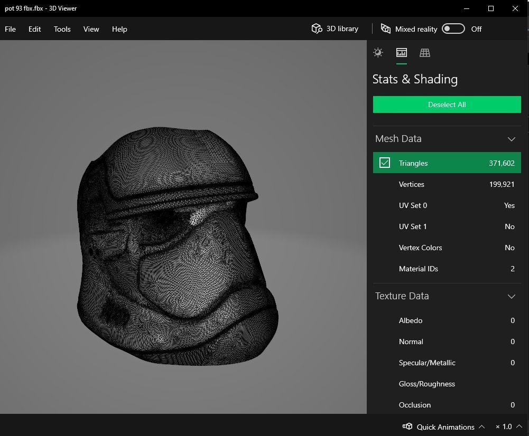The height and width of the screenshot is (436, 529).
Task: Select the Normal texture row
Action: (447, 342)
